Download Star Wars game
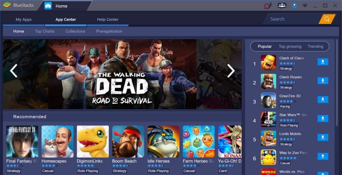The height and width of the screenshot is (175, 342). click(323, 119)
